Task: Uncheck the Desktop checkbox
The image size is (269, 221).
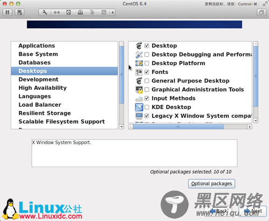Action: coord(147,46)
